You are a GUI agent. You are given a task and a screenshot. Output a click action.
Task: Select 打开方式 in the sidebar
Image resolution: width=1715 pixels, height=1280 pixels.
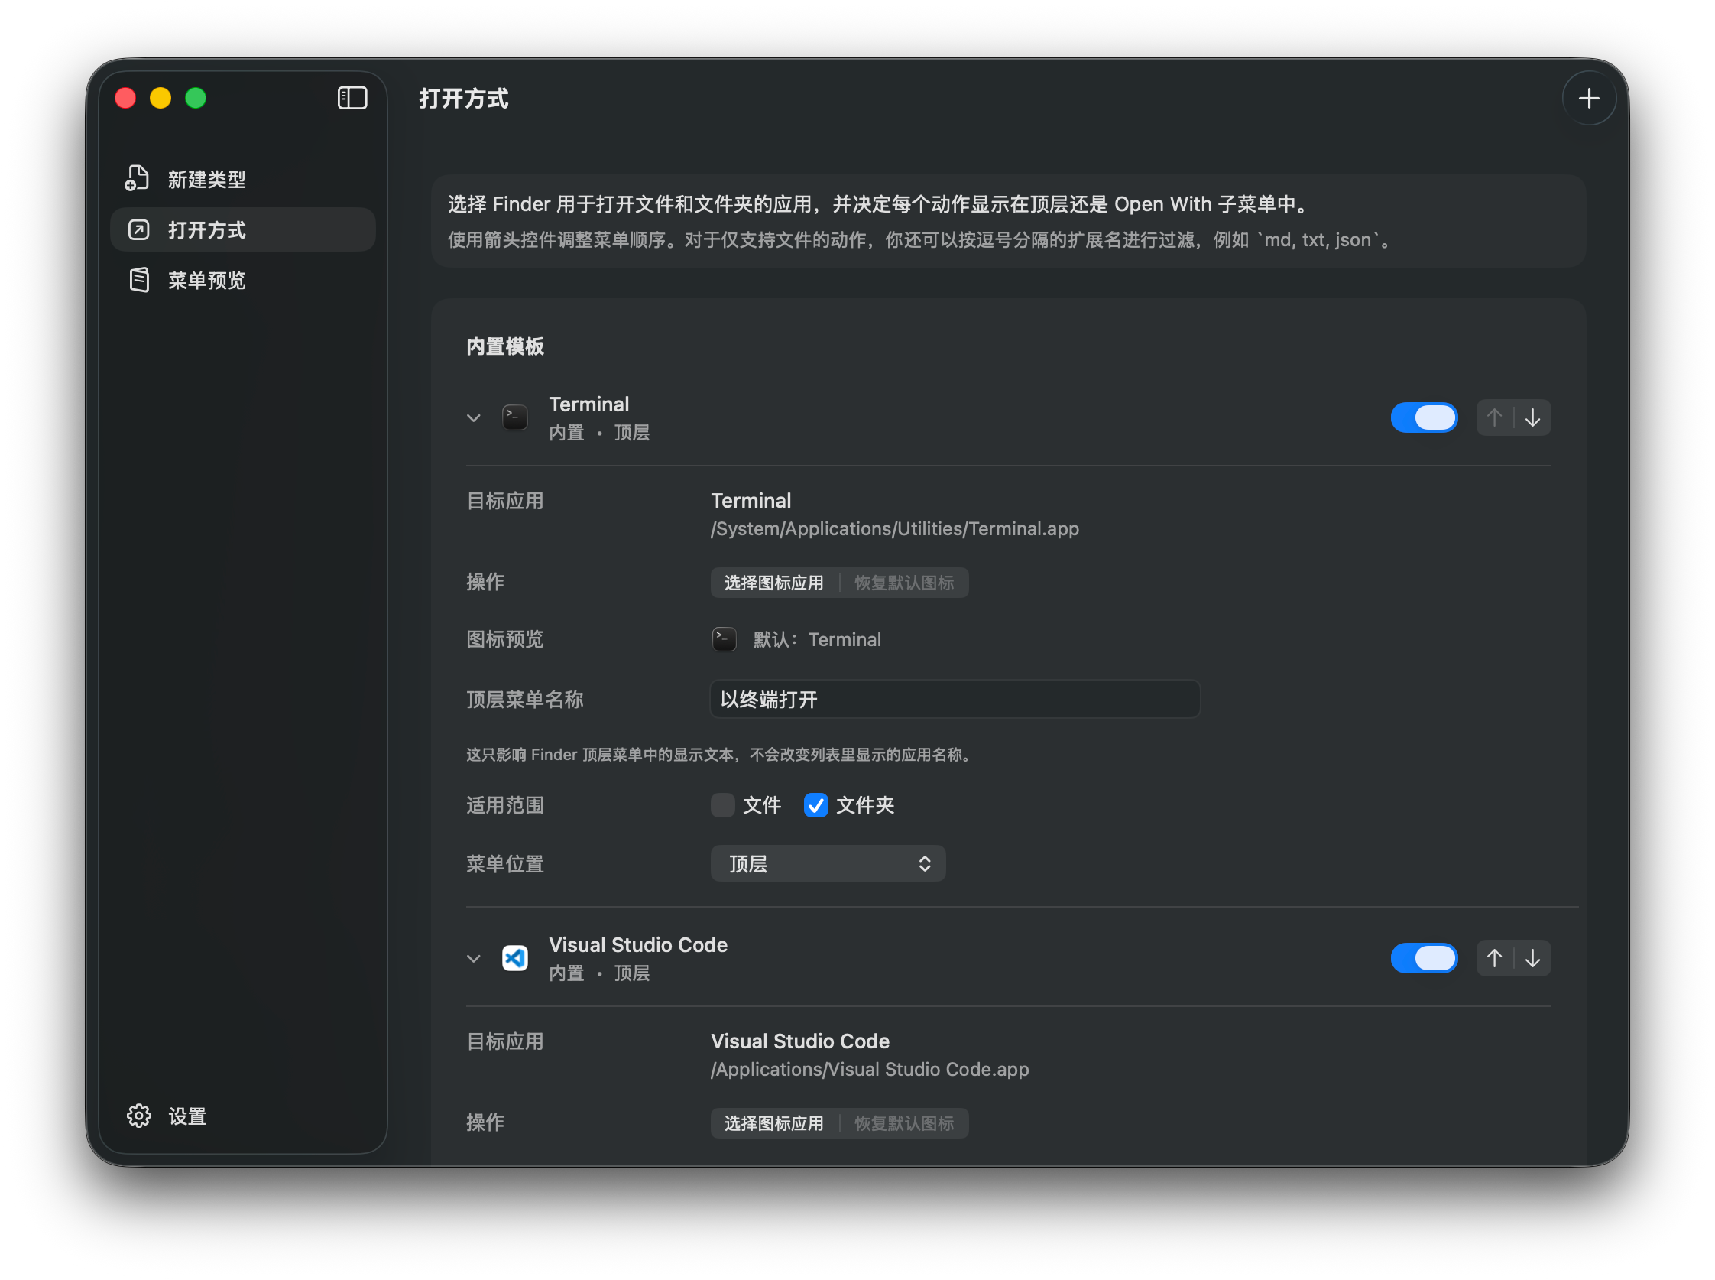click(x=242, y=229)
